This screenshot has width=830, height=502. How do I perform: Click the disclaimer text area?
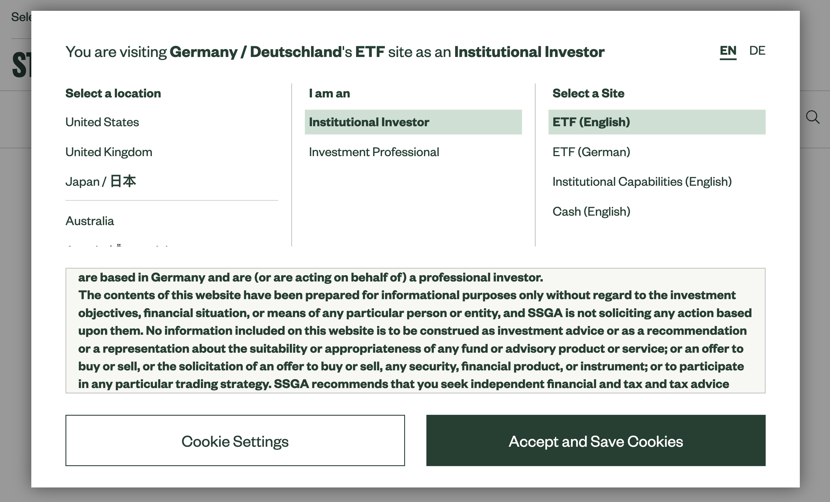pos(415,330)
